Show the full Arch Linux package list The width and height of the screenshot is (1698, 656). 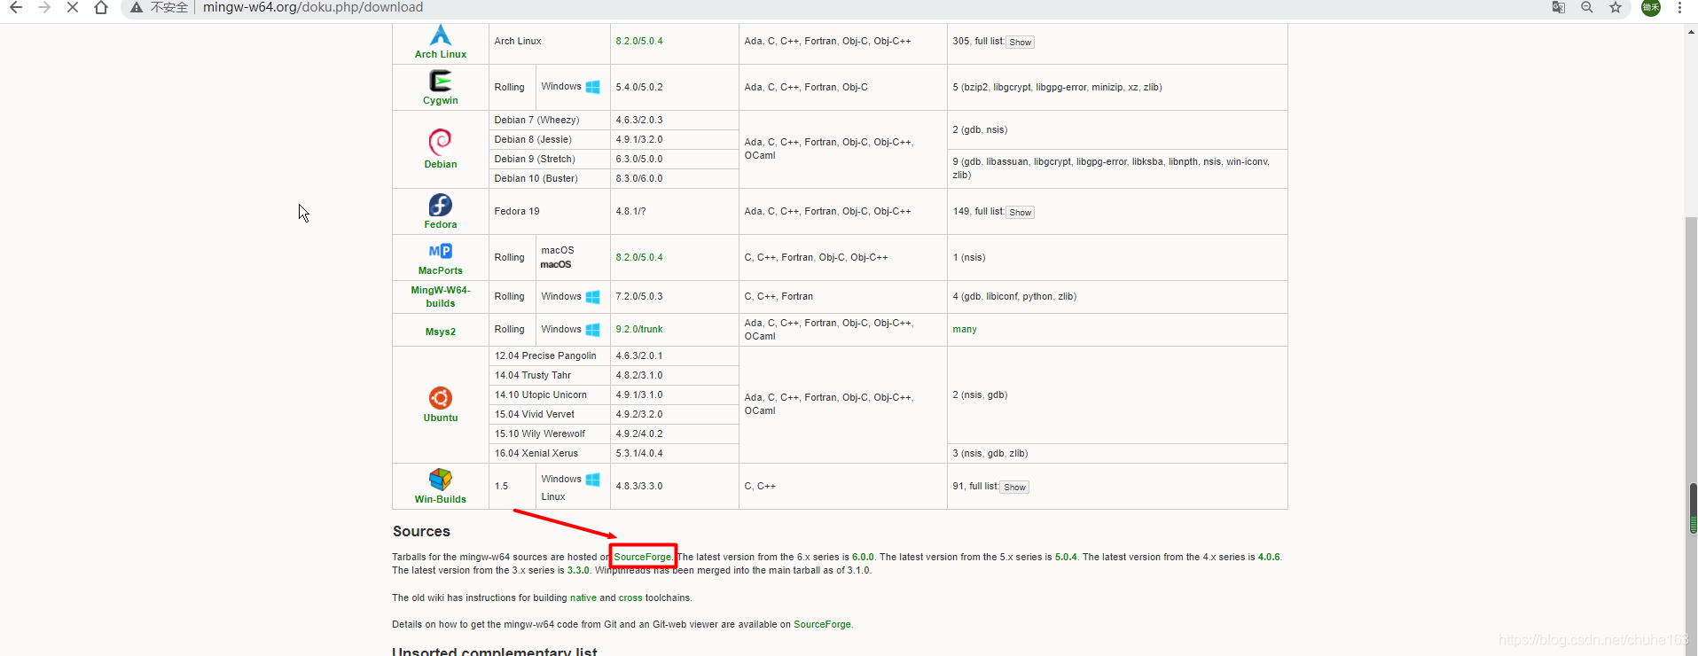(x=1021, y=43)
